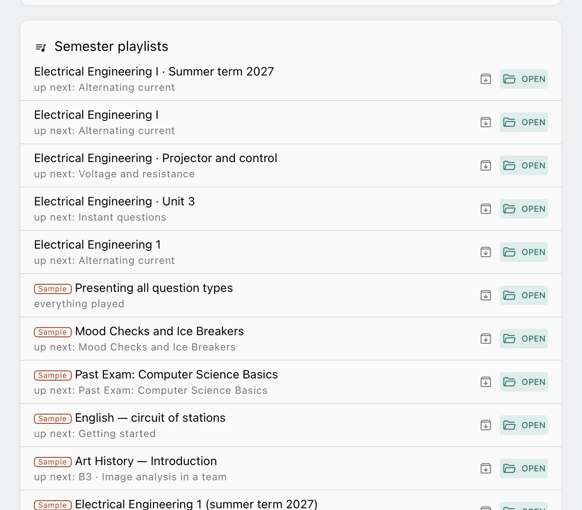This screenshot has width=582, height=510.
Task: Open the 'Mood Checks and Ice Breakers' sample
Action: [x=524, y=339]
